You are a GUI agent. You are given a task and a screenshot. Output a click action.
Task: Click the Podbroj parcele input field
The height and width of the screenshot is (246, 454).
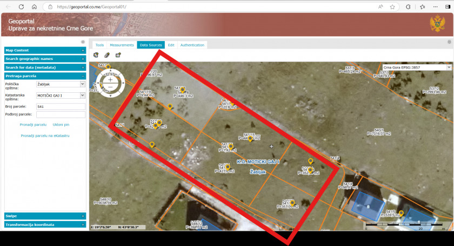(x=61, y=114)
